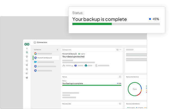Viewport: 174px width, 109px height.
Task: Select Microsoft 365 Backup(3) connector
Action: (x=46, y=58)
